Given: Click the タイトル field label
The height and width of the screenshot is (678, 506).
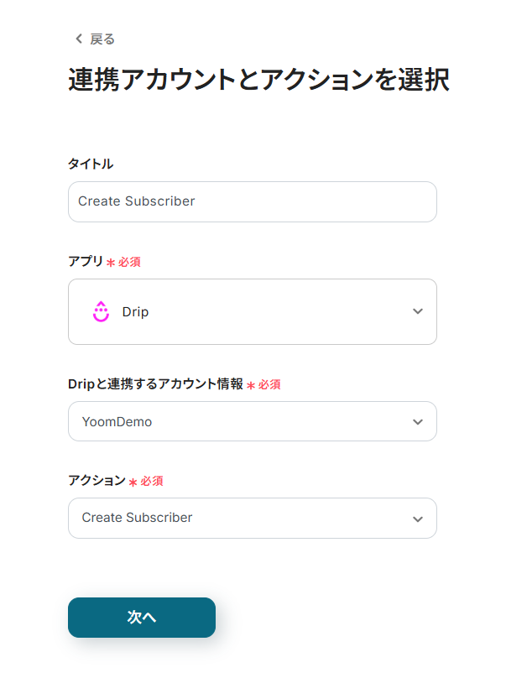Looking at the screenshot, I should 91,164.
